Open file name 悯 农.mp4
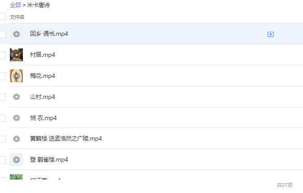The image size is (303, 193). point(43,118)
